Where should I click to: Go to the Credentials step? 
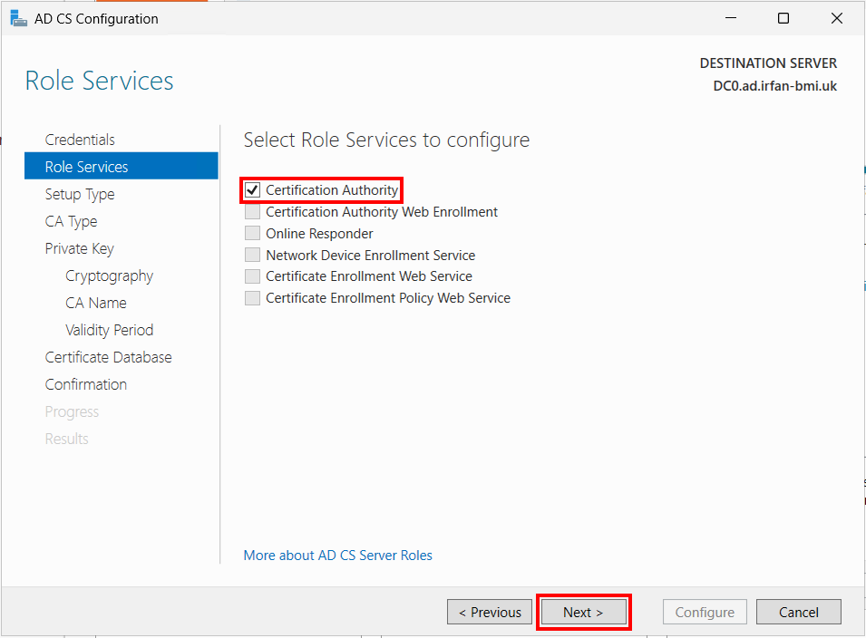pos(80,140)
